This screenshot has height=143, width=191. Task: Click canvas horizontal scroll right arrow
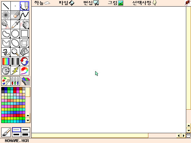[x=184, y=136]
